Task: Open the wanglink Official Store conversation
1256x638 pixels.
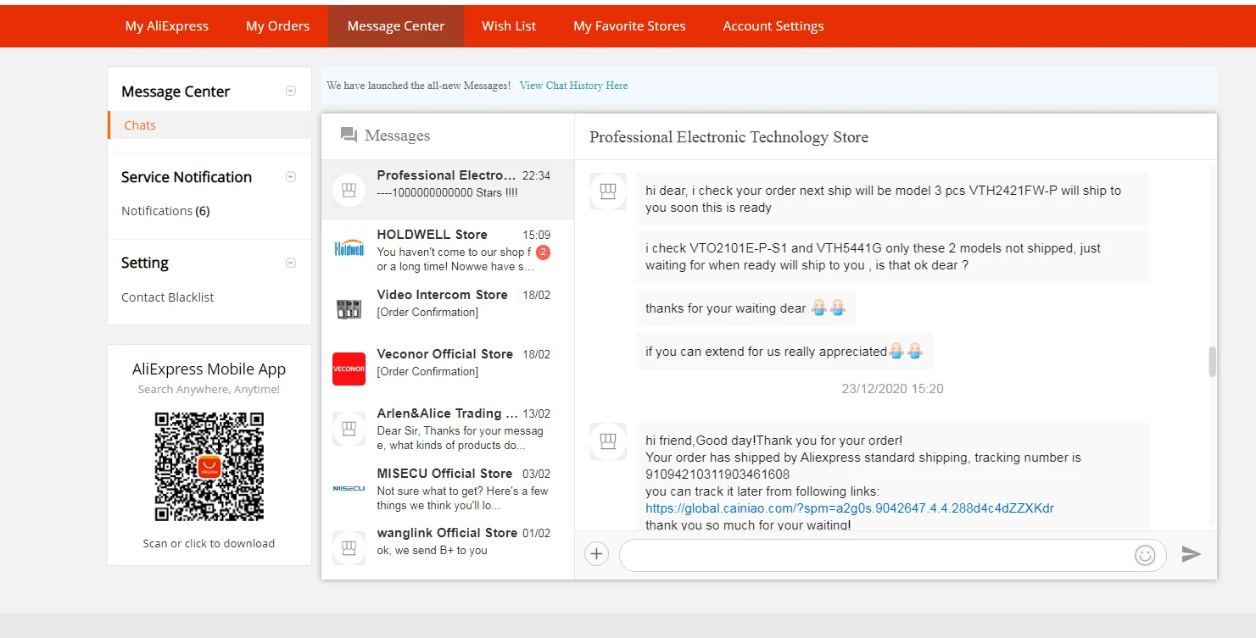Action: click(x=448, y=547)
